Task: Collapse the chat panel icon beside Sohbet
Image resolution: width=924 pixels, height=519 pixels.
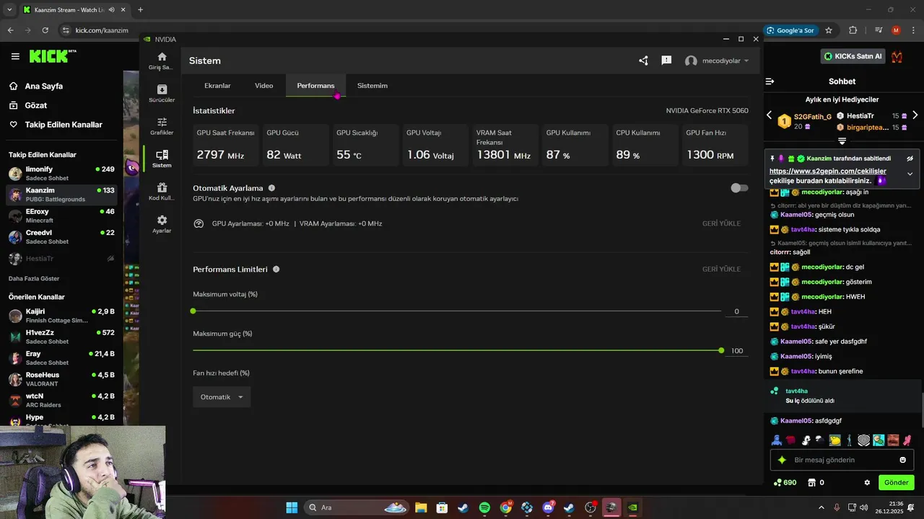Action: [x=770, y=81]
